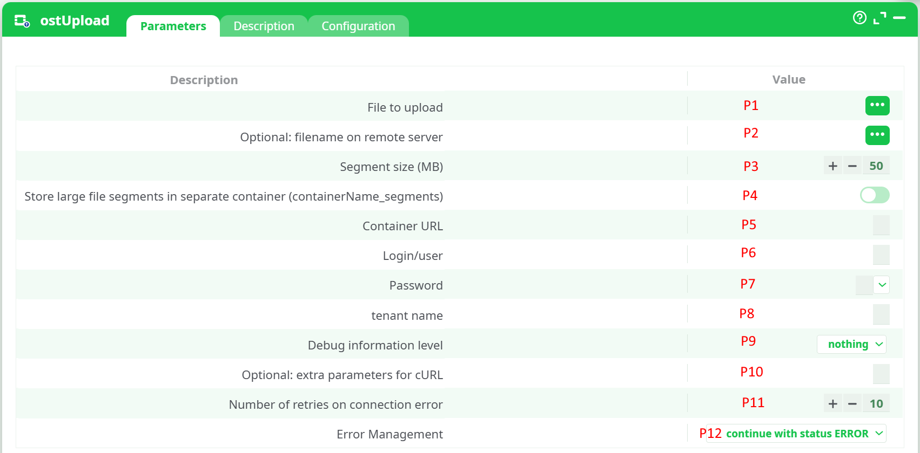
Task: Click the Container URL input field
Action: 881,225
